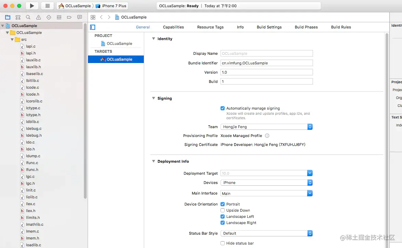Open the Issue navigator warning icon

[38, 17]
